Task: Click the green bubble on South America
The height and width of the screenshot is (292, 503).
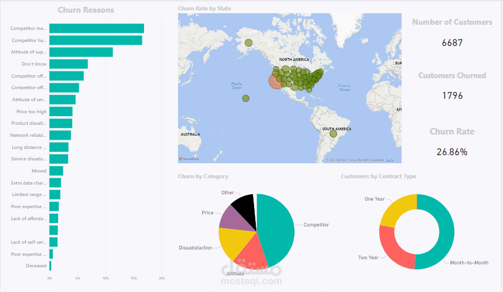Action: (x=333, y=133)
